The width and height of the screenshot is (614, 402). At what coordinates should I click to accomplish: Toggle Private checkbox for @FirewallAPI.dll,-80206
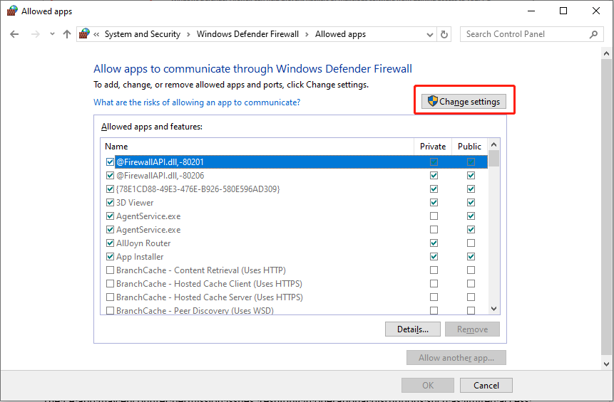tap(434, 176)
